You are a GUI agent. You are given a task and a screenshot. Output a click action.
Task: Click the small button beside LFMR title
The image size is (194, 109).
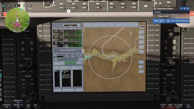81,60
